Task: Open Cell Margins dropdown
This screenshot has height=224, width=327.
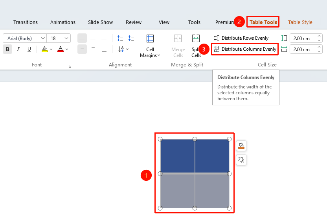Action: (150, 46)
